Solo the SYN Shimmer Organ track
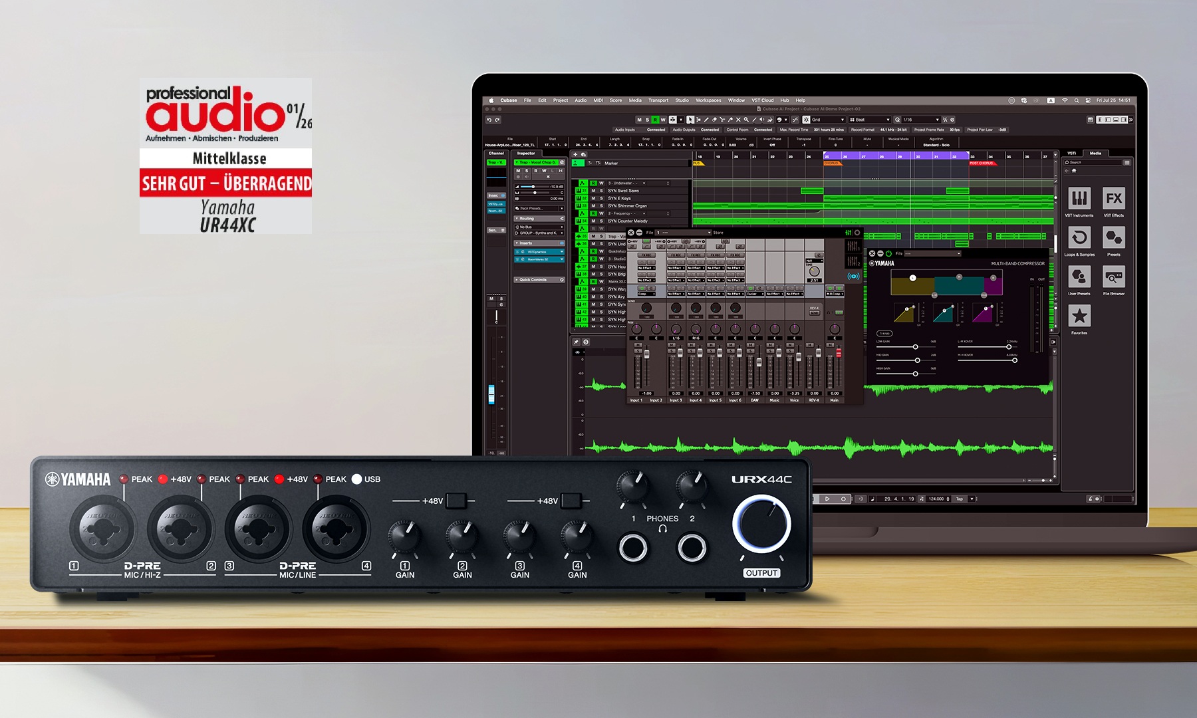 pos(602,206)
